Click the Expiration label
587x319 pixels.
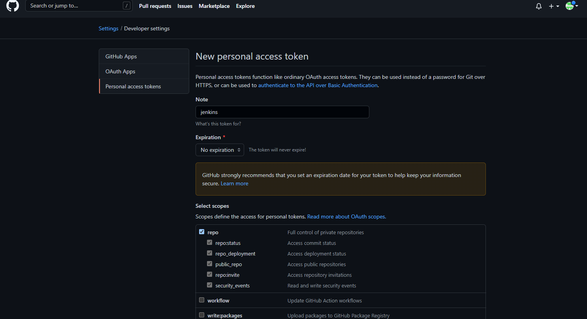[x=208, y=137]
